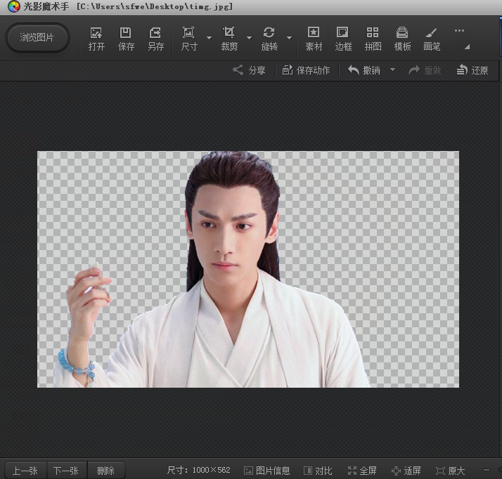The height and width of the screenshot is (479, 502).
Task: Toggle the 对比 (Compare) view
Action: point(318,471)
